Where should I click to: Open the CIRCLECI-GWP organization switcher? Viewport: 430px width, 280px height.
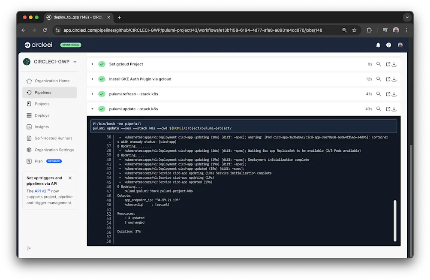tap(49, 61)
